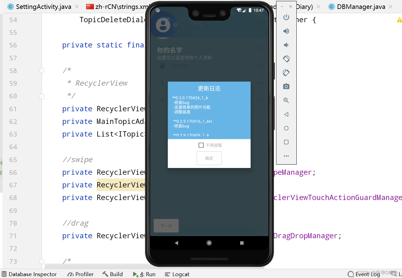Screen dimensions: 402x278
Task: Click changelog text 0.3.0.170424_1_A
Action: click(190, 98)
